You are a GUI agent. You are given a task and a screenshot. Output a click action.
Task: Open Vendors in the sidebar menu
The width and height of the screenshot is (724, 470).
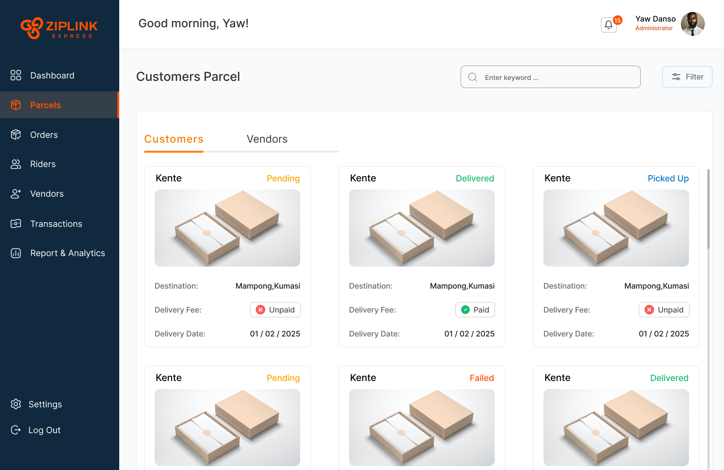pos(47,194)
